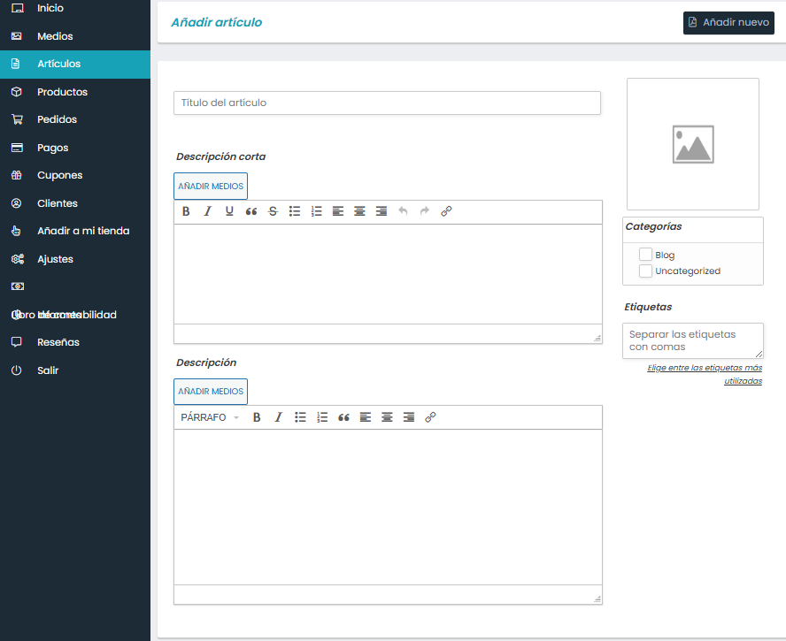Click Bold icon in Descripción corta toolbar
The width and height of the screenshot is (786, 641).
tap(186, 211)
